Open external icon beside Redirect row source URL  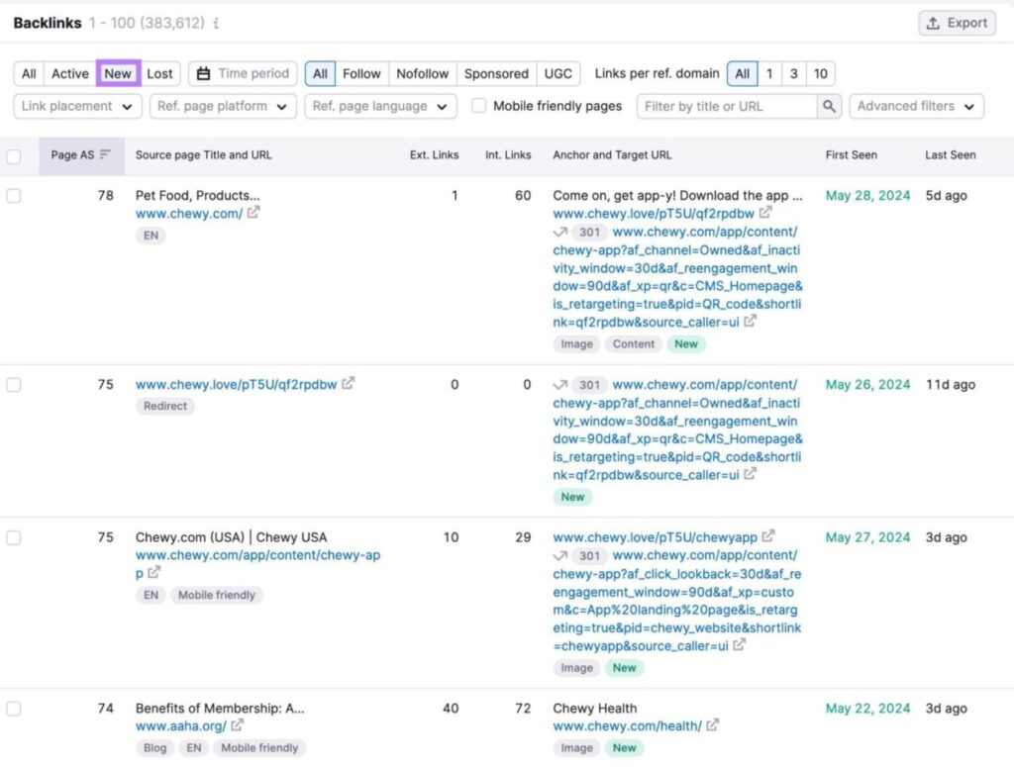tap(348, 384)
